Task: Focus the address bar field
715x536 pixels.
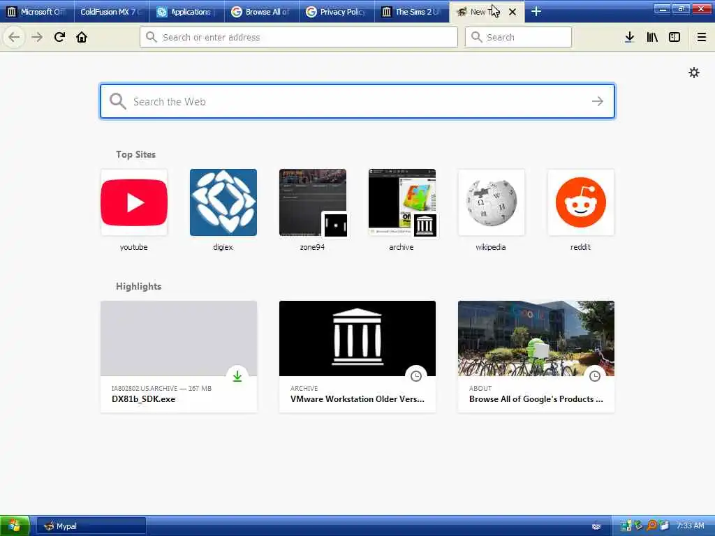Action: pos(299,37)
